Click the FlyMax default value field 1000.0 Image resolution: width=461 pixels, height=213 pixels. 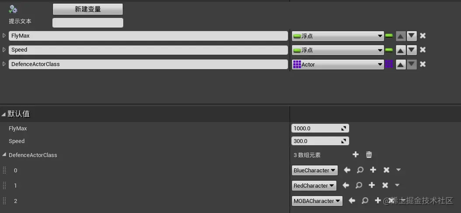315,129
